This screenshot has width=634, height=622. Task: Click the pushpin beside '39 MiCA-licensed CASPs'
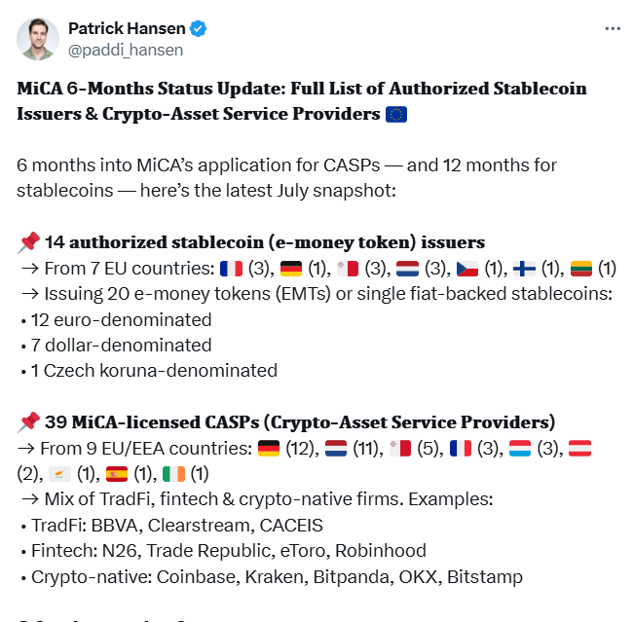coord(28,421)
